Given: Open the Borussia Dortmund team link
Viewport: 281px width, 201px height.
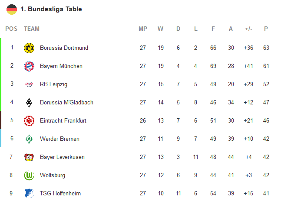Looking at the screenshot, I should [x=64, y=48].
